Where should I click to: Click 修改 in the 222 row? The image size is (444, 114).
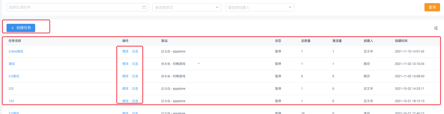pyautogui.click(x=125, y=89)
